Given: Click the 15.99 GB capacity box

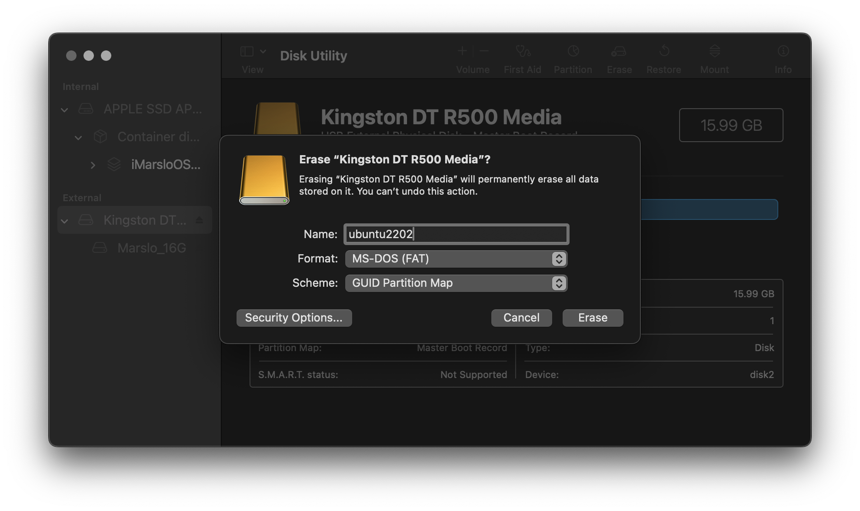Looking at the screenshot, I should (x=731, y=125).
